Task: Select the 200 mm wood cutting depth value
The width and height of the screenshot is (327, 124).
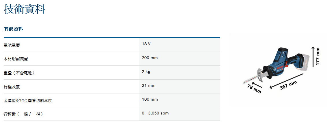Action: tap(150, 58)
